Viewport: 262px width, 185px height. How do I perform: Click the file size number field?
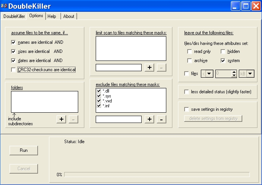point(224,74)
